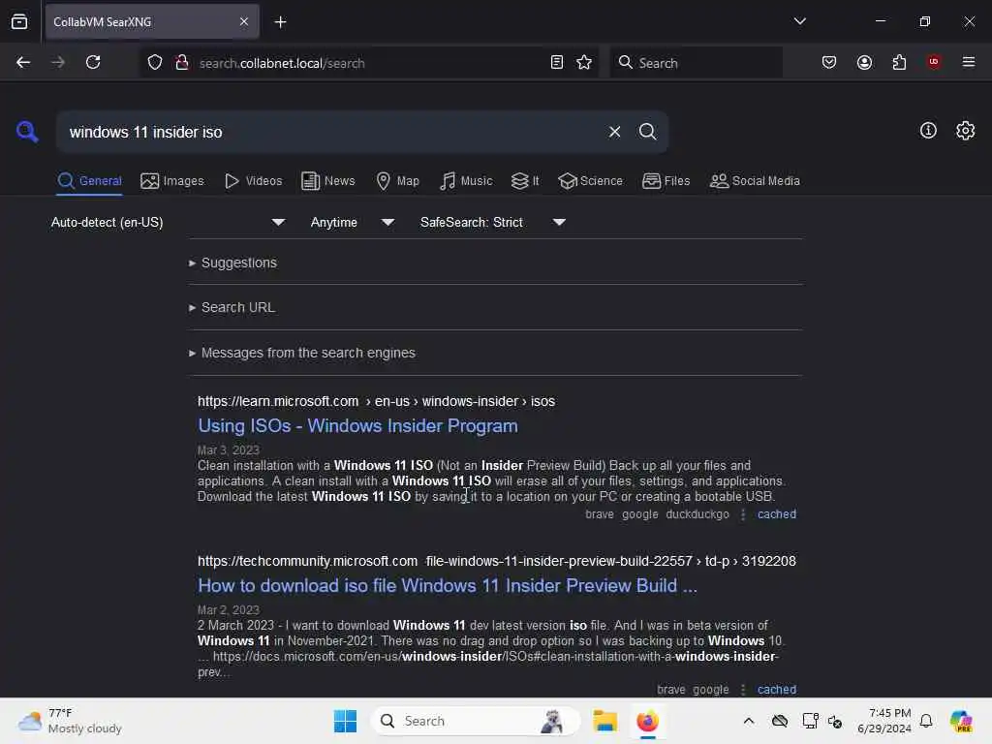Image resolution: width=992 pixels, height=744 pixels.
Task: Open Using ISOs - Windows Insider Program
Action: [x=357, y=426]
